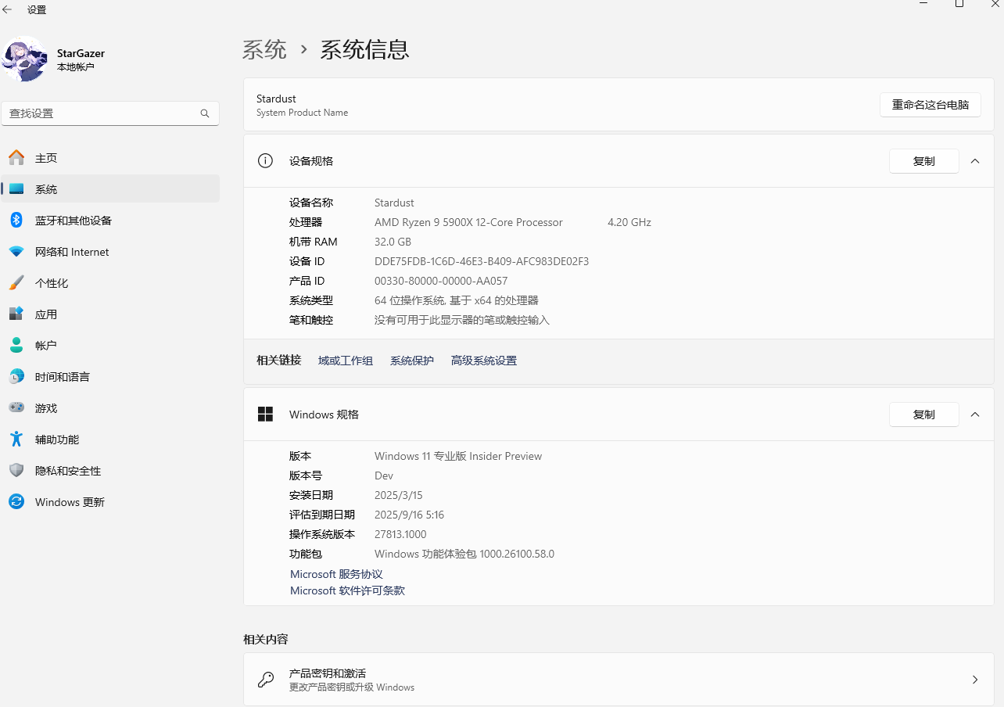
Task: Click the 2025/3/15 install date
Action: (x=399, y=495)
